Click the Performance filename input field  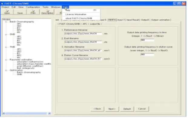tap(83, 33)
